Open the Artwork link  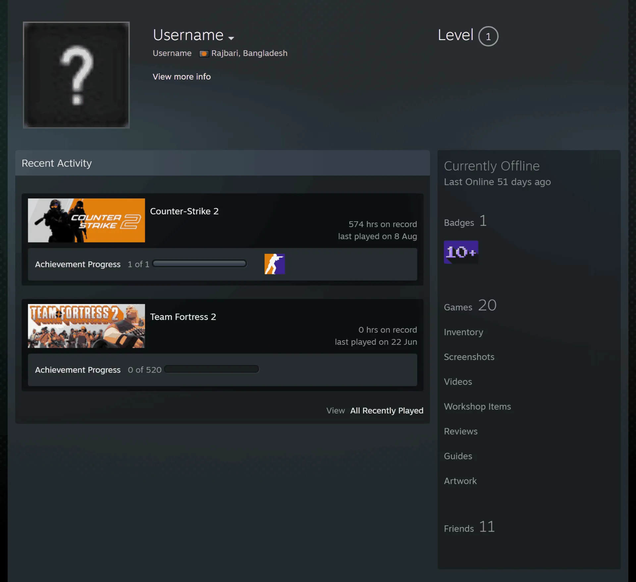460,481
